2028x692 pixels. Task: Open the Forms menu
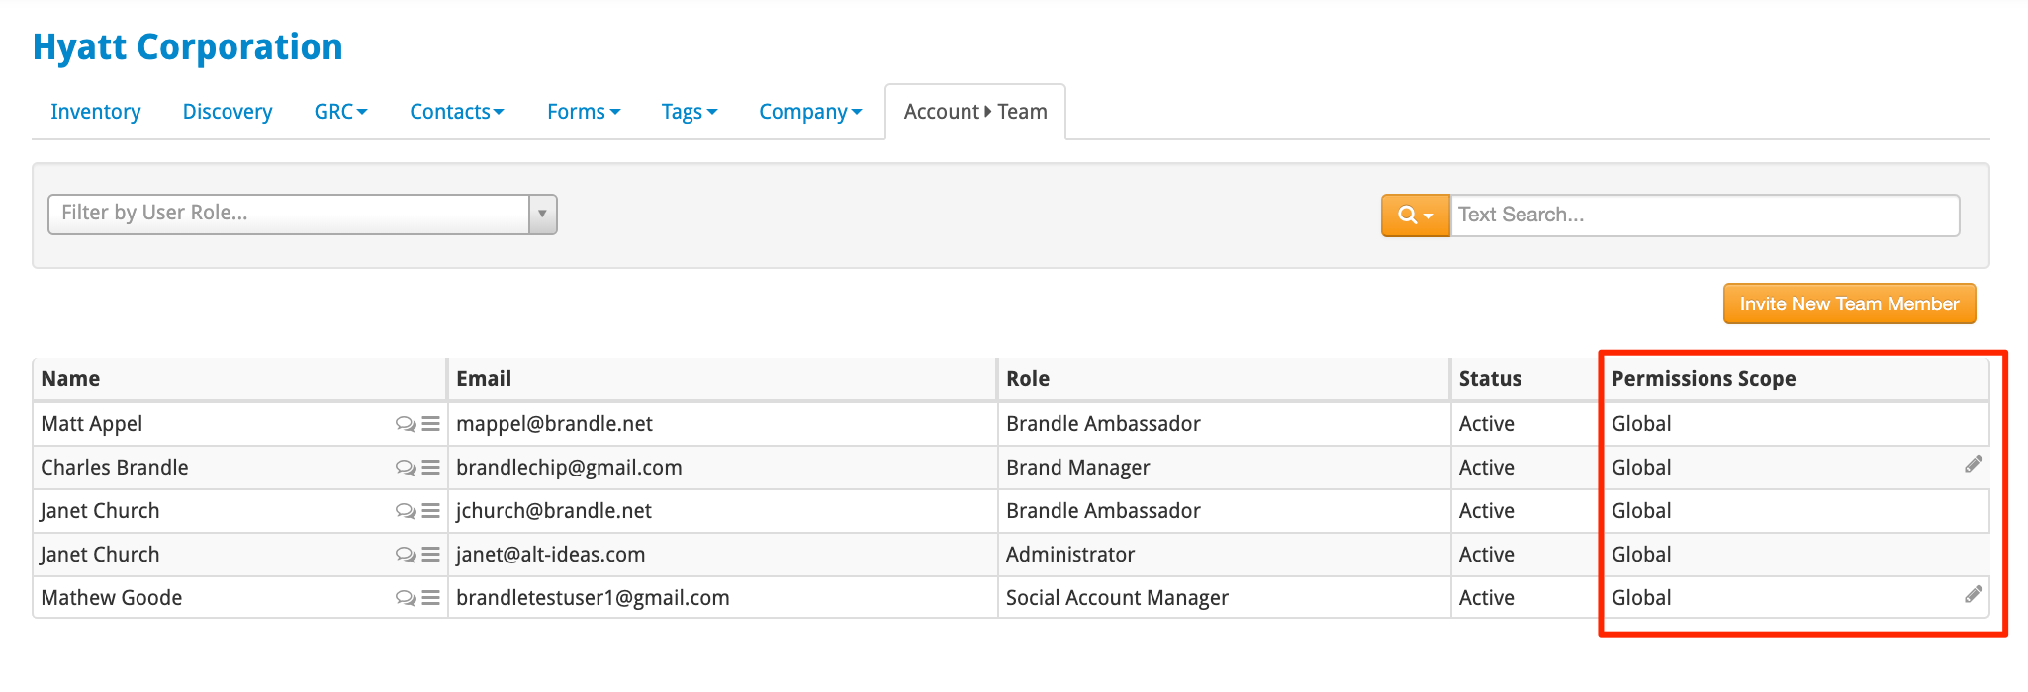[x=583, y=112]
